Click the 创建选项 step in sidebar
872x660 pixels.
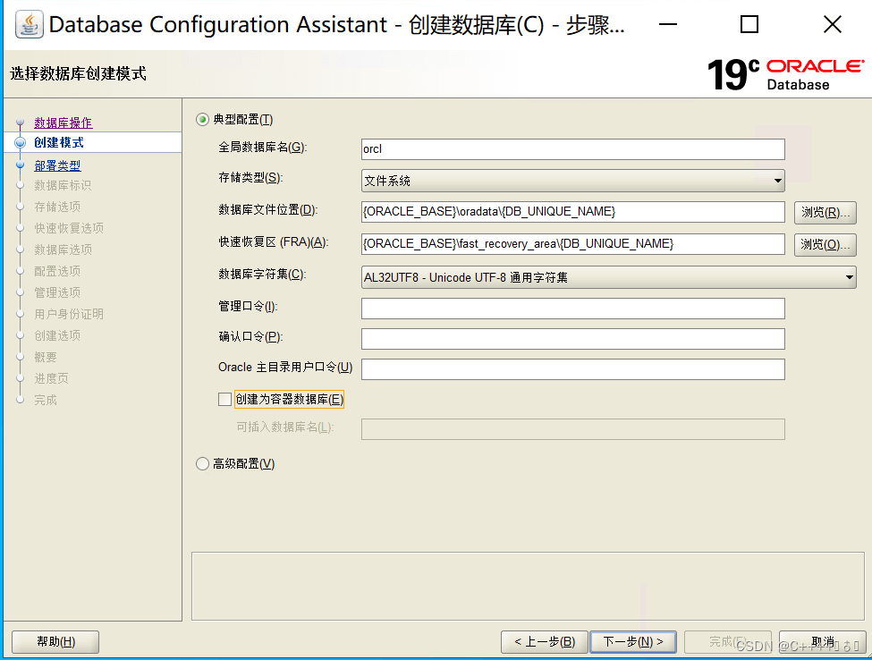pyautogui.click(x=57, y=336)
